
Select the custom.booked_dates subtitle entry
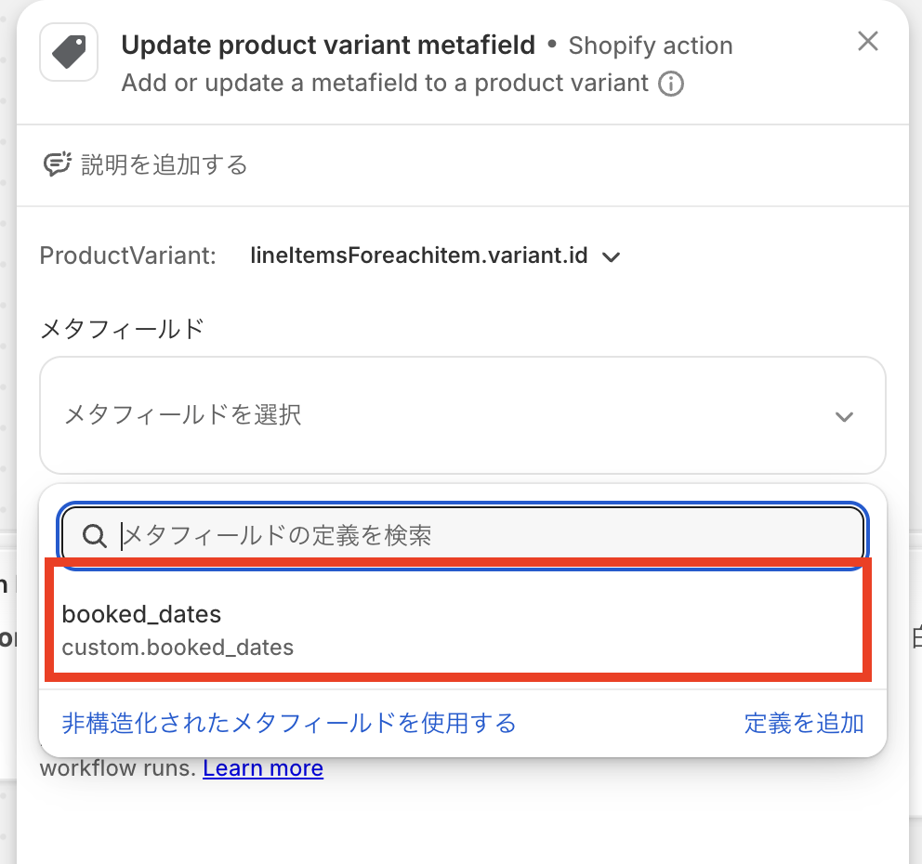pyautogui.click(x=178, y=648)
